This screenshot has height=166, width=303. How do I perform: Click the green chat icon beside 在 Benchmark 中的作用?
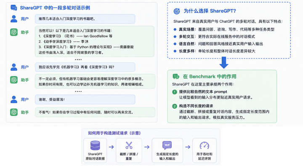click(175, 76)
